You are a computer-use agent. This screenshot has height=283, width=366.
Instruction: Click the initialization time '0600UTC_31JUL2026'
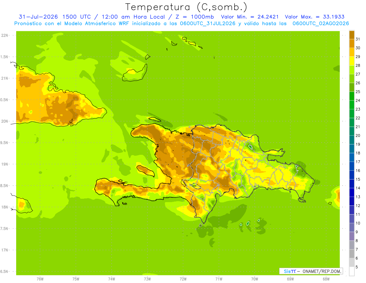click(208, 24)
